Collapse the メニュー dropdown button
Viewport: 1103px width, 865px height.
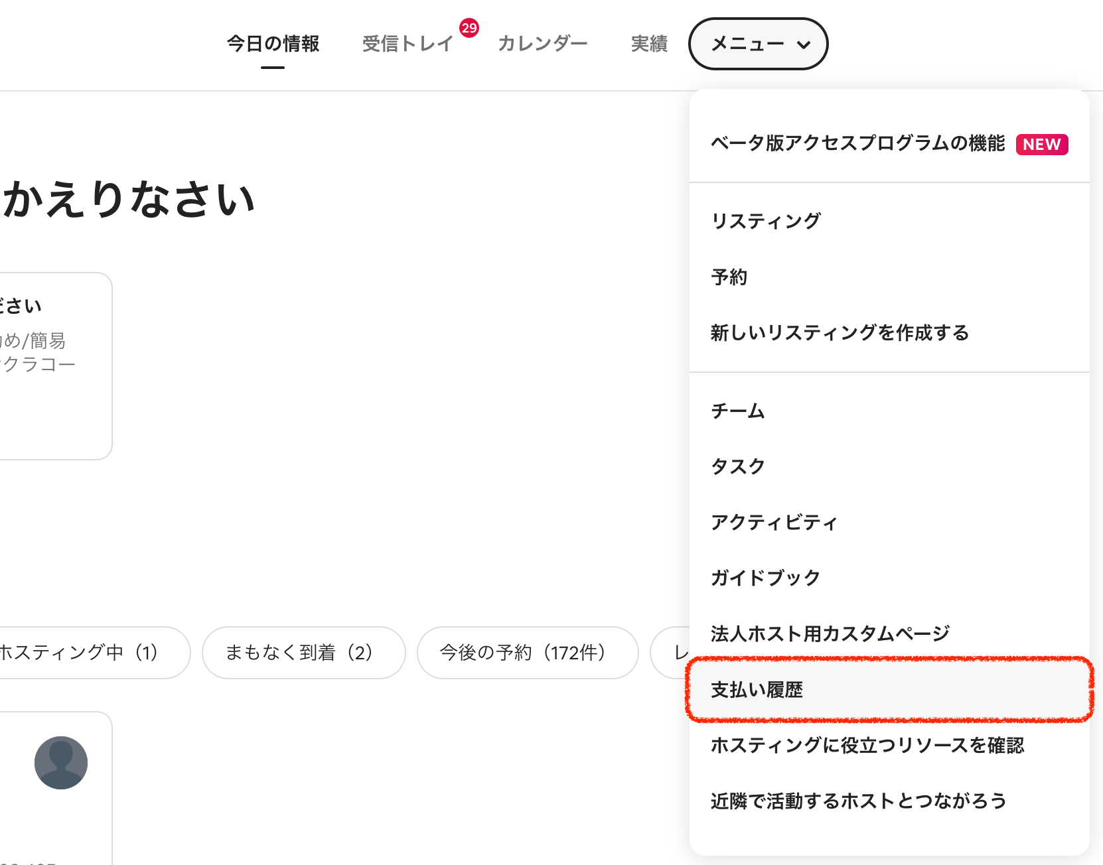(758, 44)
